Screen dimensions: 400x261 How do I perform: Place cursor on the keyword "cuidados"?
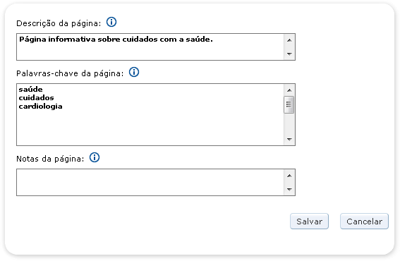click(36, 98)
